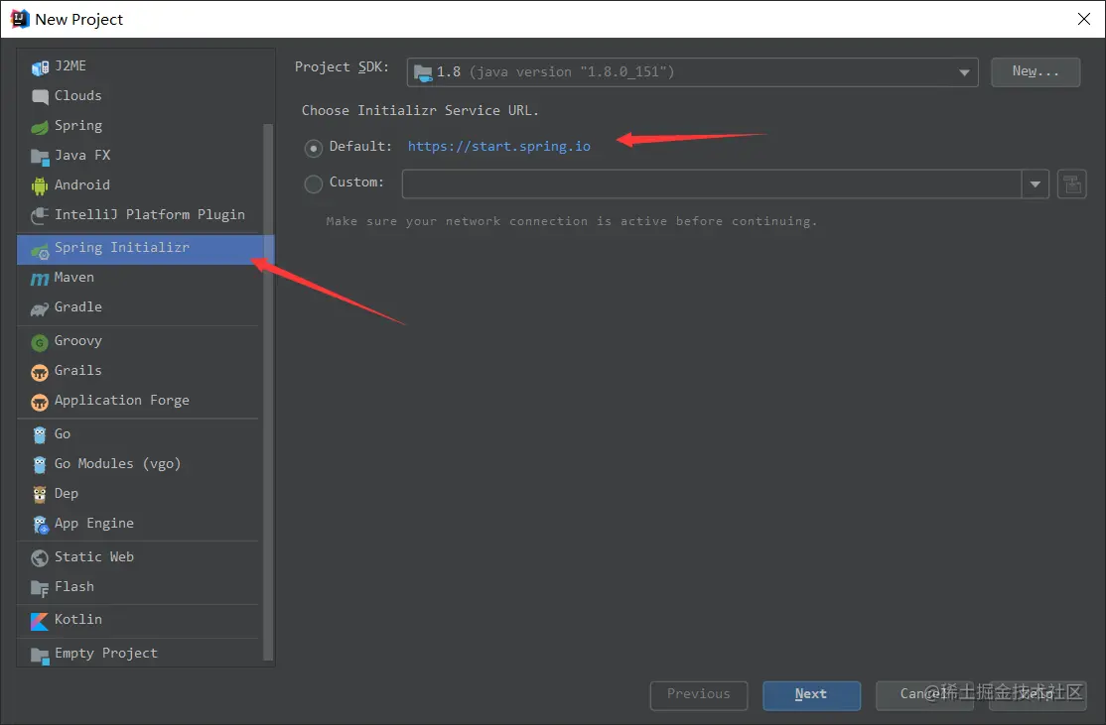Image resolution: width=1106 pixels, height=725 pixels.
Task: Select the Default service URL radio button
Action: click(313, 148)
